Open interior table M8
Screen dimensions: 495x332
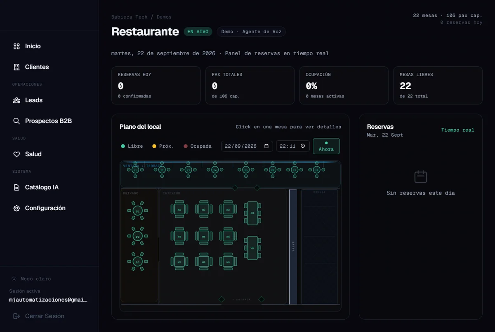[x=203, y=262]
